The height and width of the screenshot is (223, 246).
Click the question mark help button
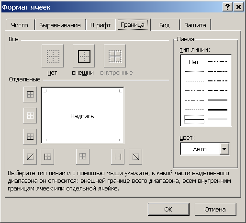click(x=228, y=7)
